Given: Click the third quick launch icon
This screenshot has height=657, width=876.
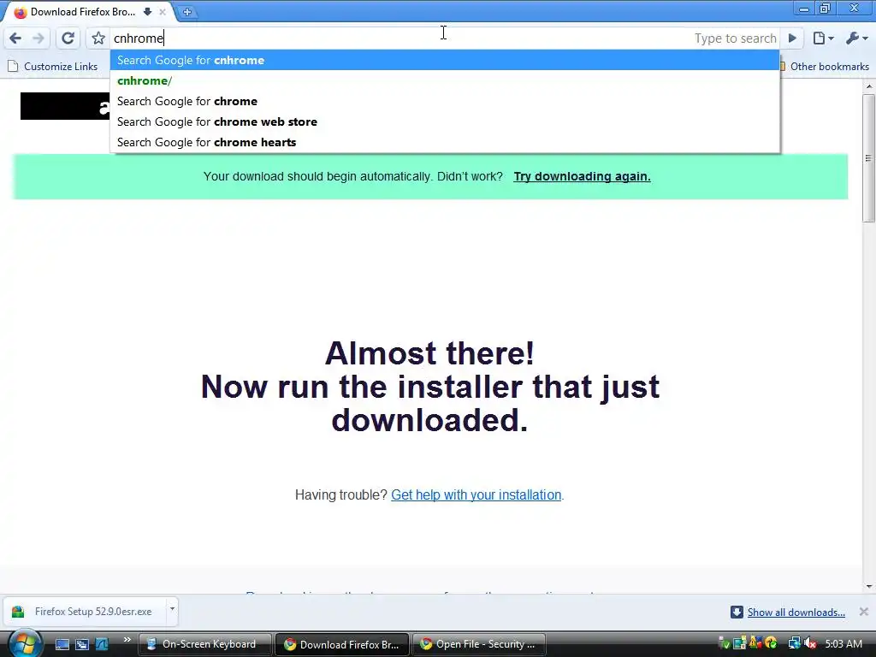Looking at the screenshot, I should click(102, 644).
